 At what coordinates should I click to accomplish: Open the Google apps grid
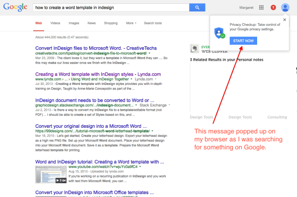[x=261, y=8]
